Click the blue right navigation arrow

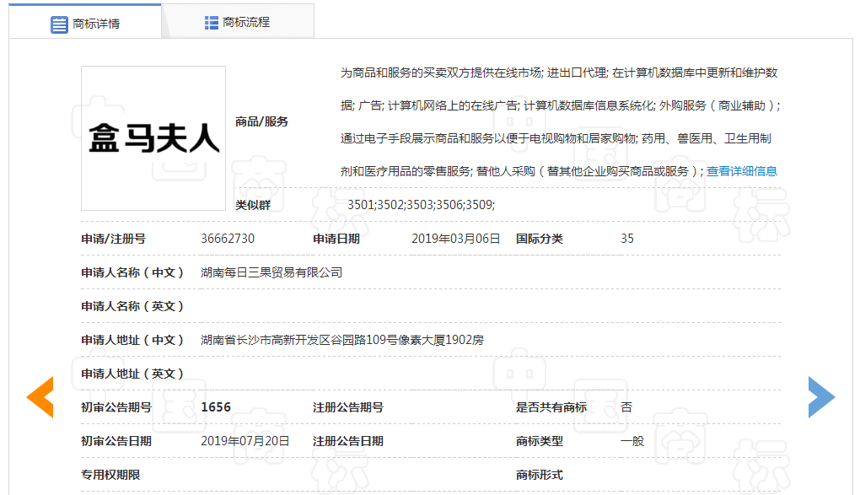(x=821, y=396)
